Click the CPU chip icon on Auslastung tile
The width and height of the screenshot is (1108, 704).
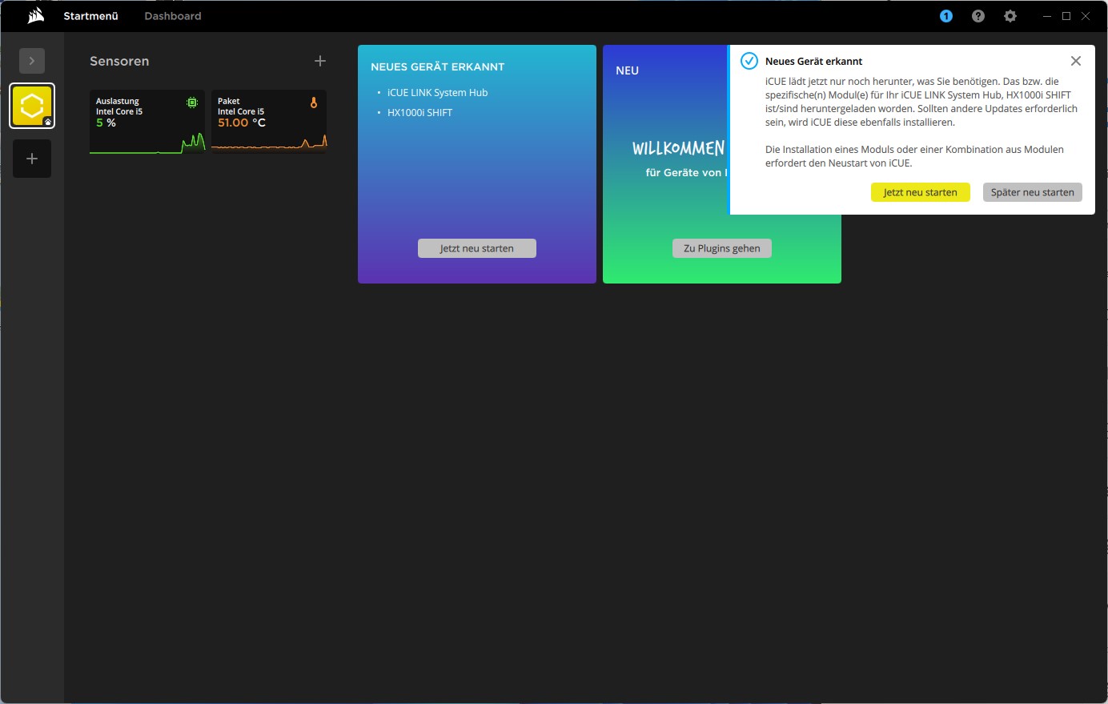tap(192, 103)
